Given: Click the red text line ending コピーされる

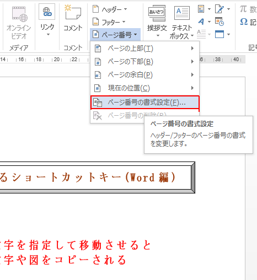Looking at the screenshot, I should tap(63, 260).
